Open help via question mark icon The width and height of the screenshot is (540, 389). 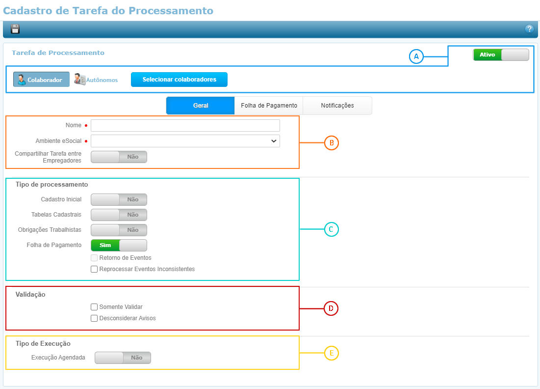[529, 29]
